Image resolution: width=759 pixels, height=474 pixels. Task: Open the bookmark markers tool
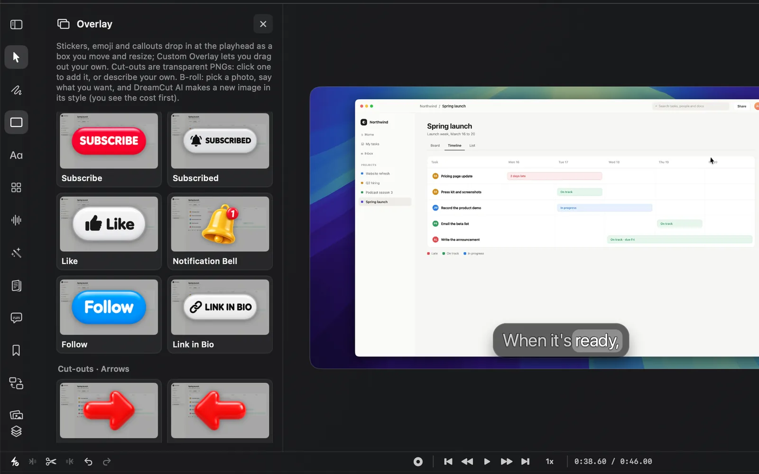[16, 350]
